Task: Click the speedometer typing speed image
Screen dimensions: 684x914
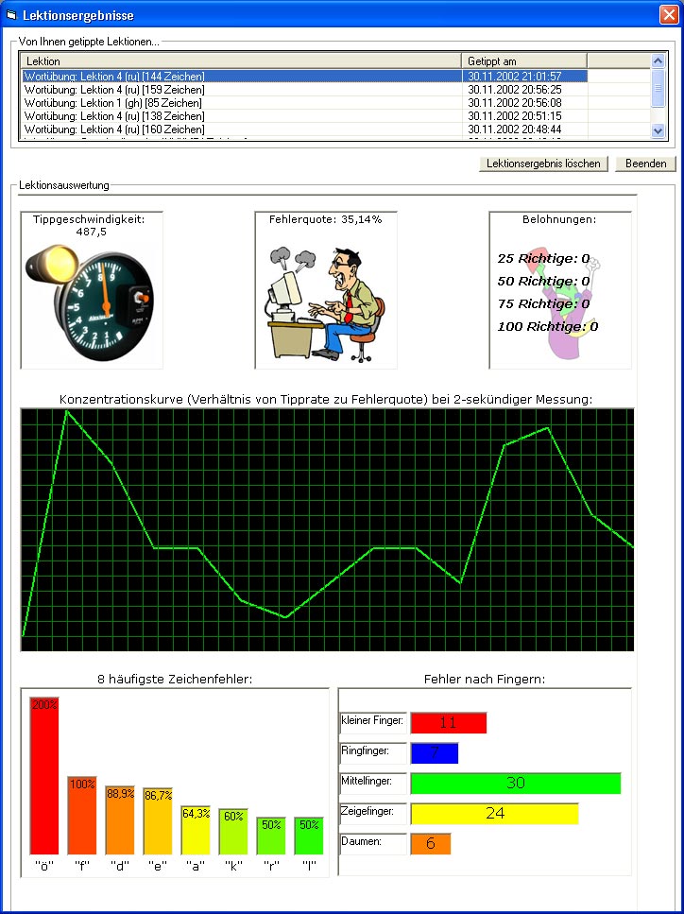Action: click(x=91, y=297)
